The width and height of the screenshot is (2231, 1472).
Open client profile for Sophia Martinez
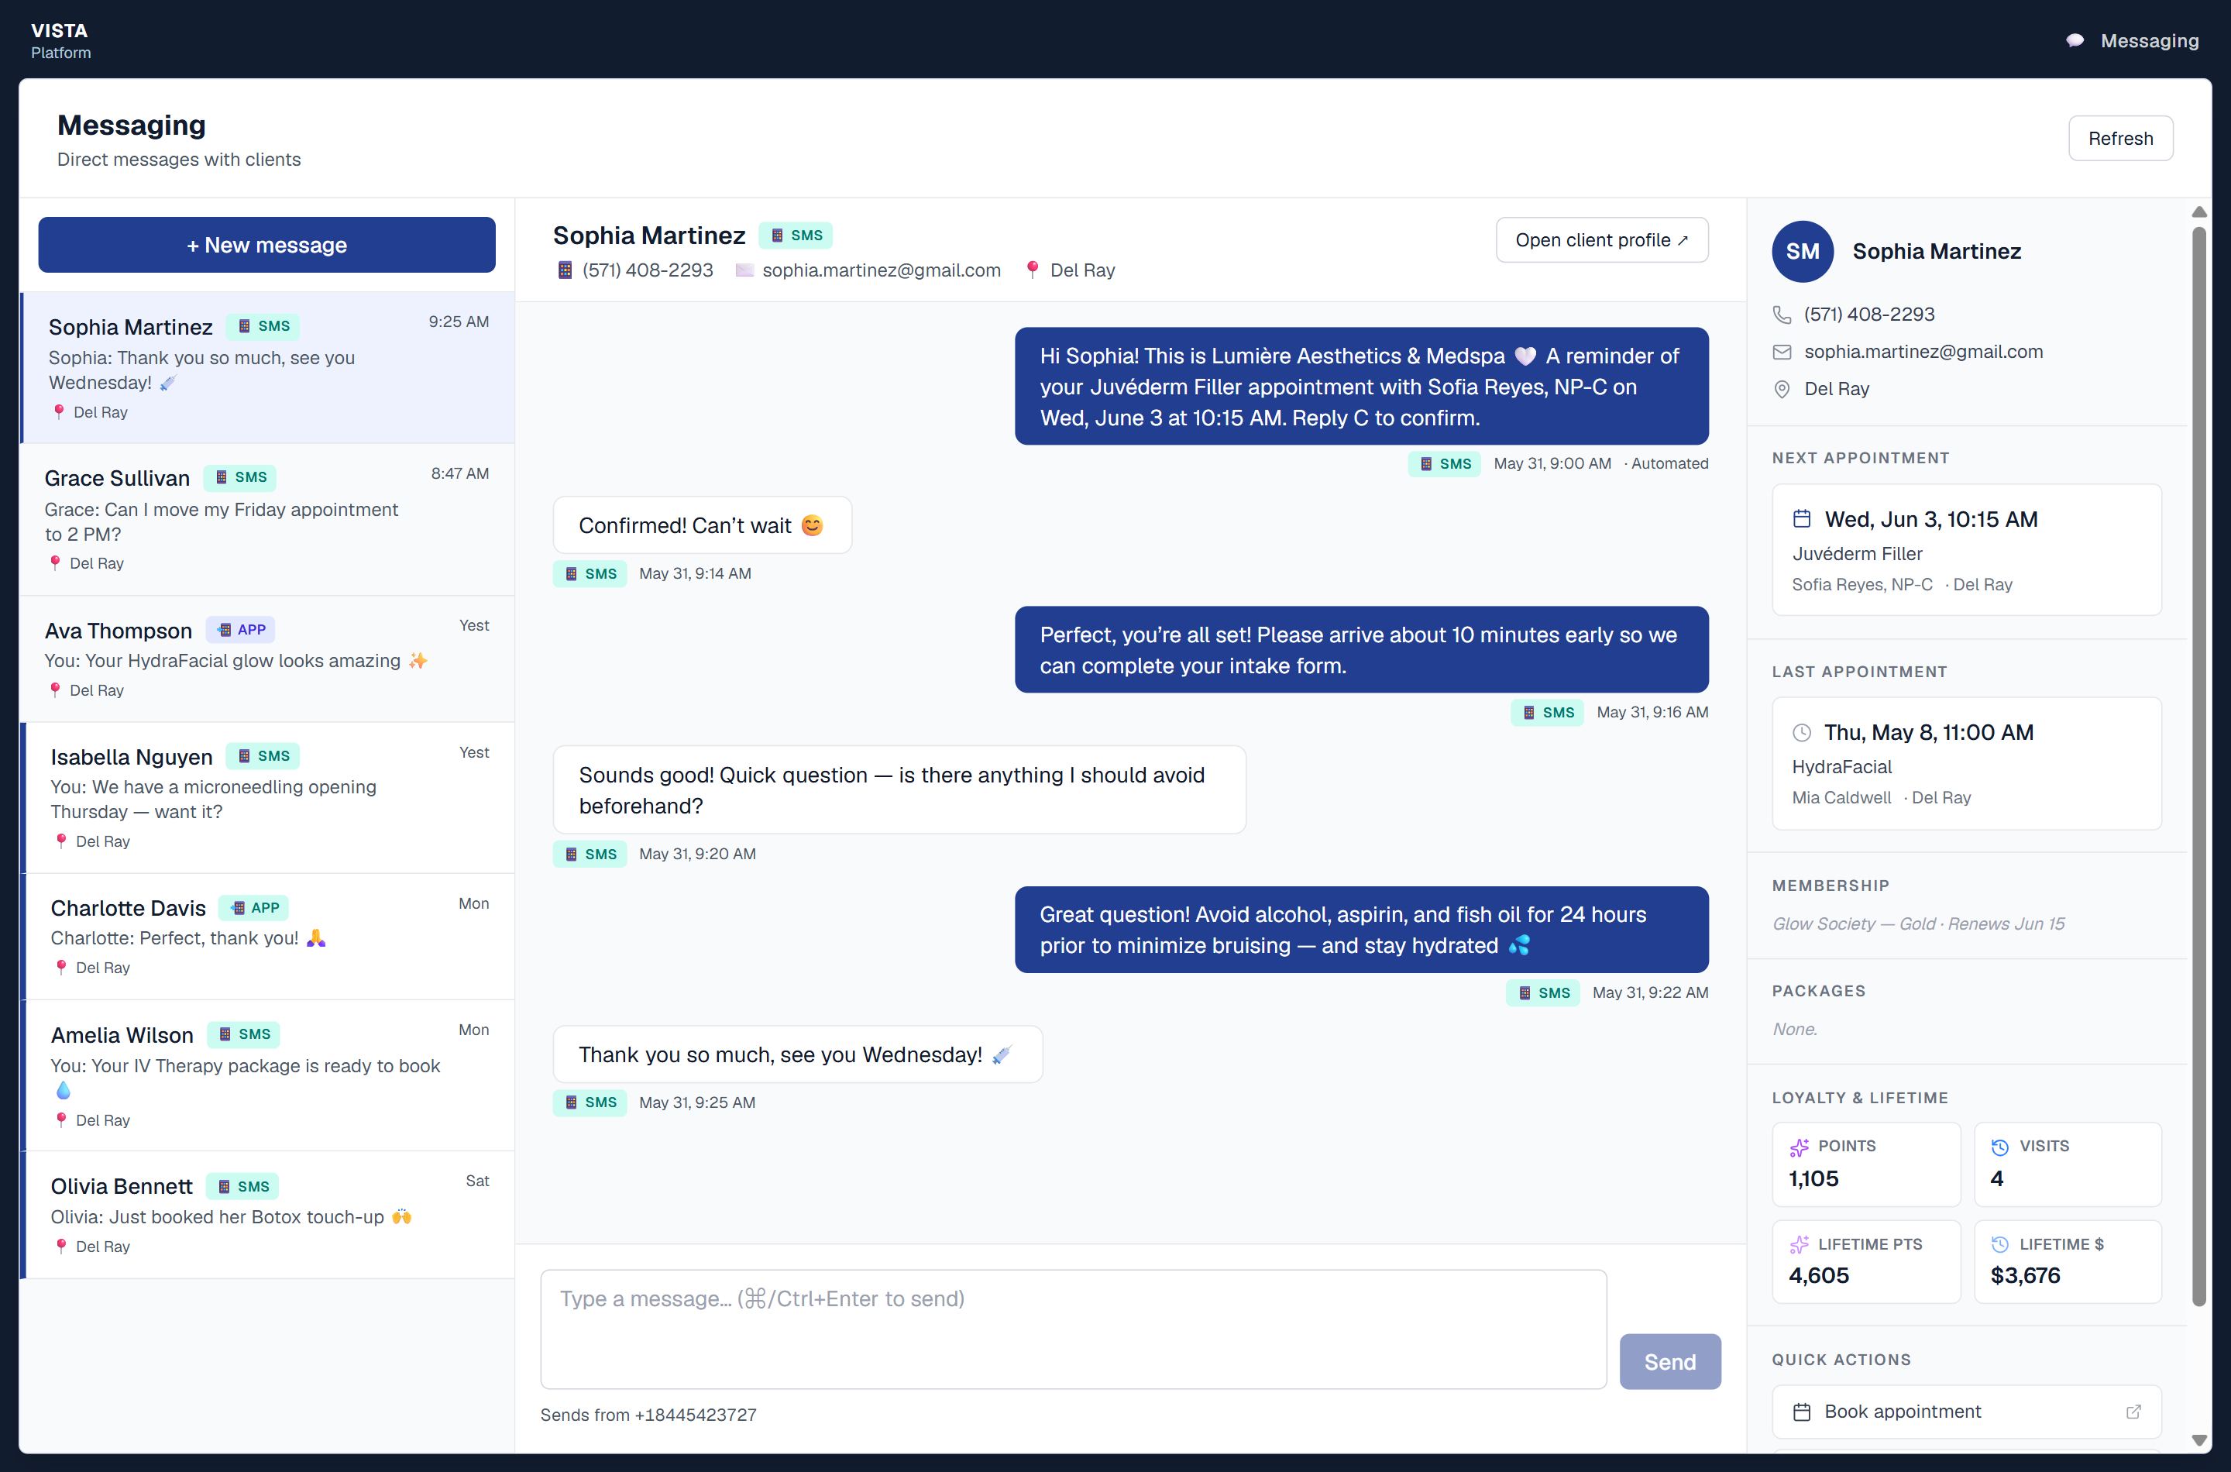pyautogui.click(x=1601, y=240)
